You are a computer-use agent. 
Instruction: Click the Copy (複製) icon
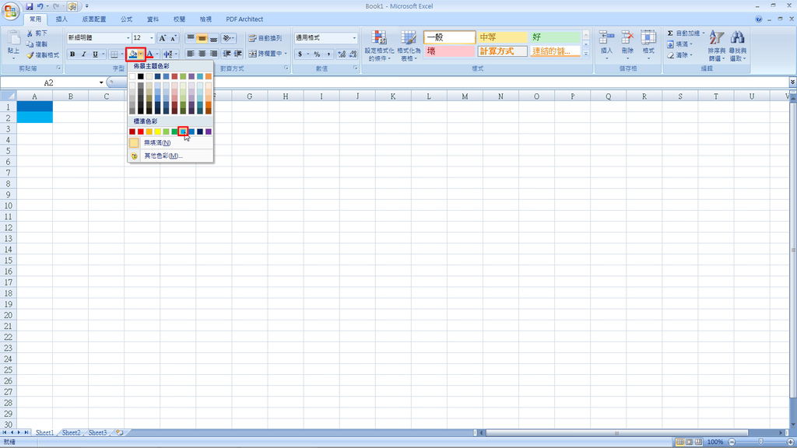click(30, 44)
